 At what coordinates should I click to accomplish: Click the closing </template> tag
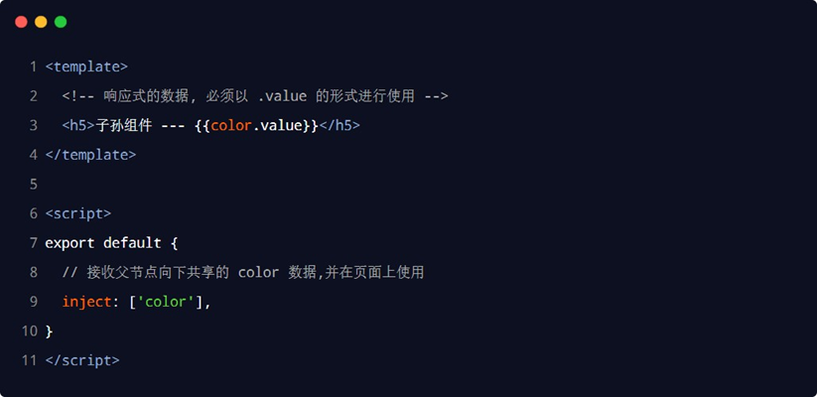90,155
